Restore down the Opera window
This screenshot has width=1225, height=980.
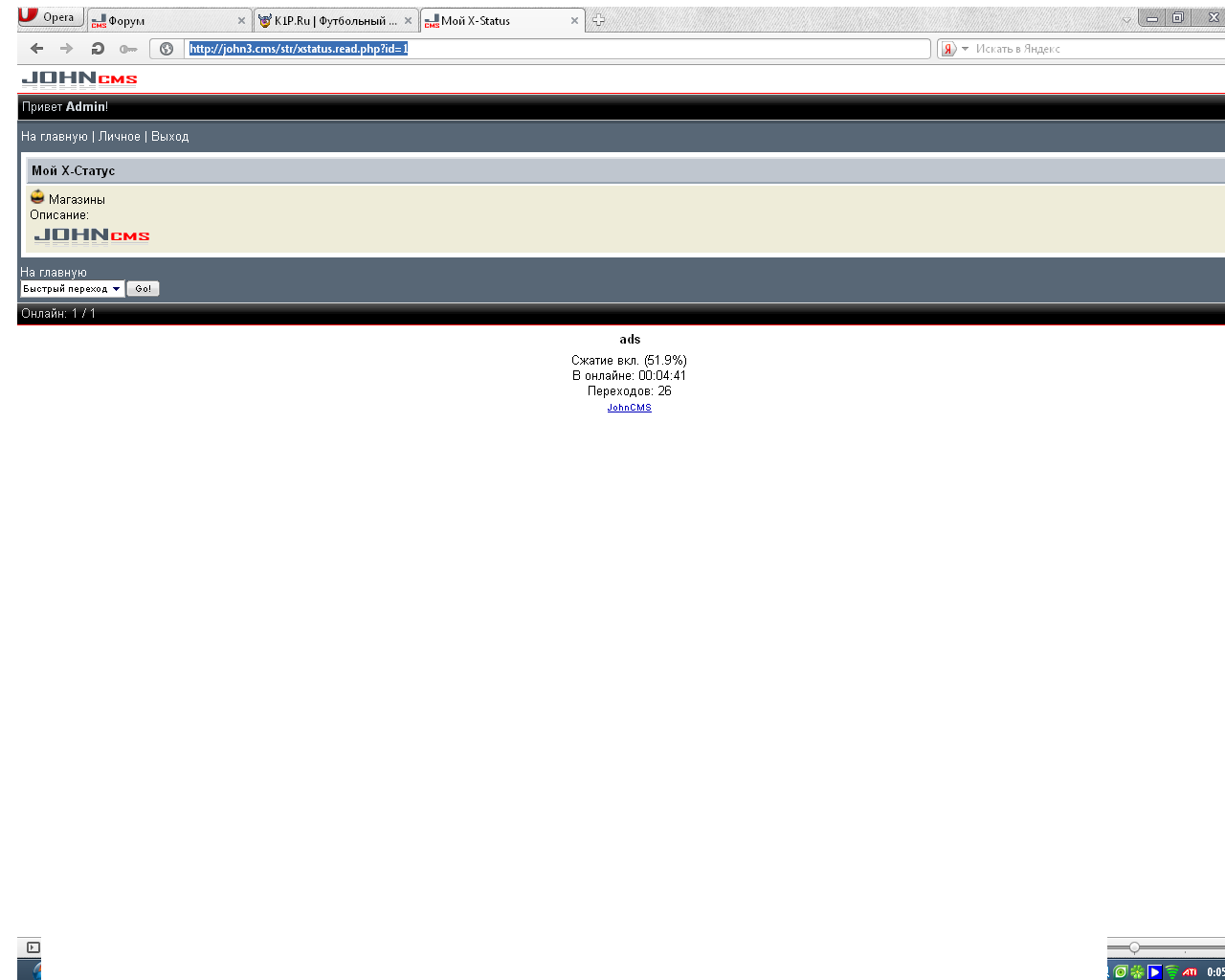(1178, 17)
